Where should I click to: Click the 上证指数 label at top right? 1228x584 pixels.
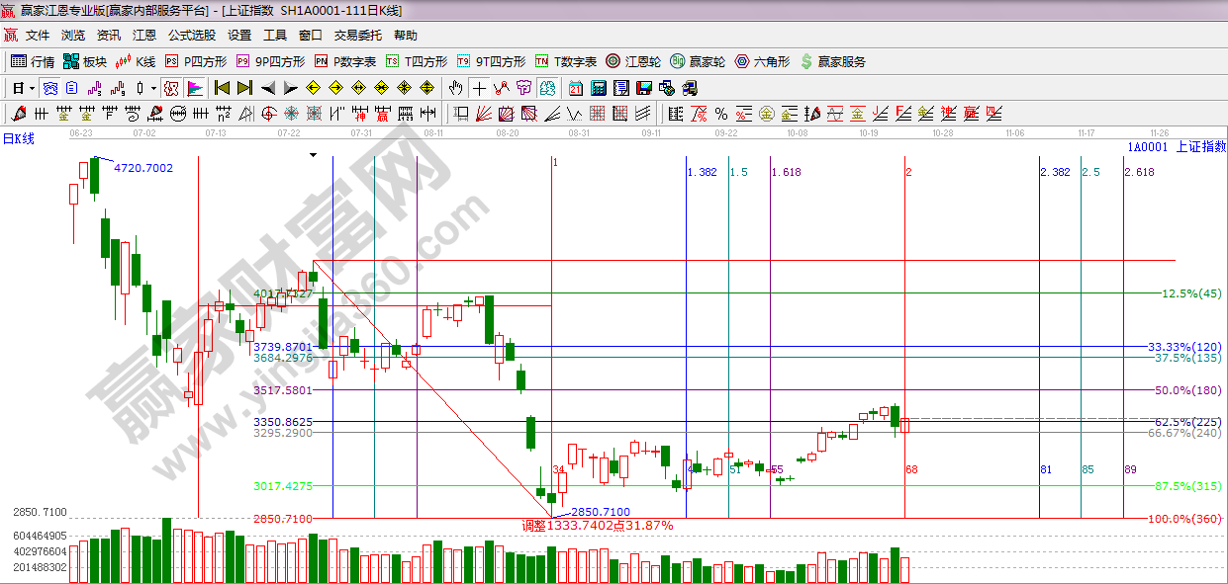1200,146
